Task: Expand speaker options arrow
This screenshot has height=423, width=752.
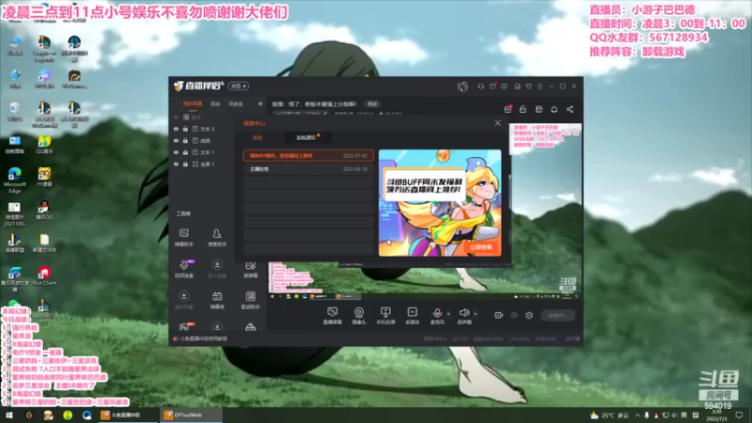Action: tap(476, 314)
